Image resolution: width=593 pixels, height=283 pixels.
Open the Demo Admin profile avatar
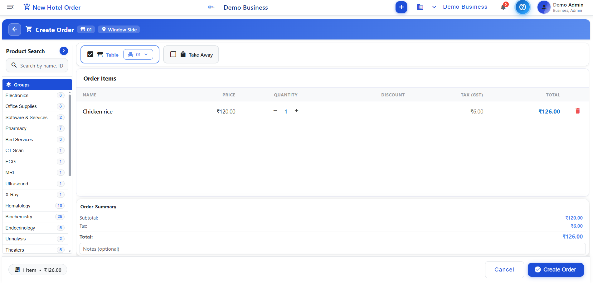[544, 7]
